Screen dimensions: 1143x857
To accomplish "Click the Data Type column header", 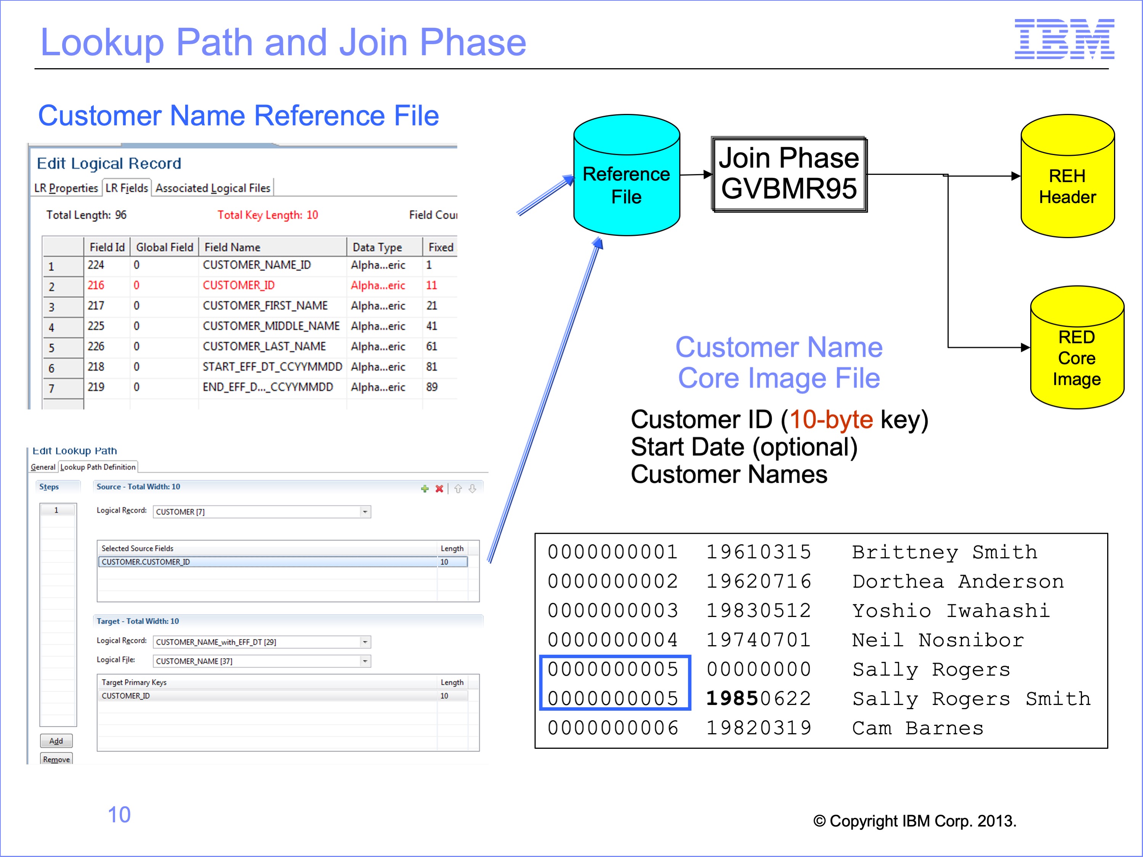I will click(x=385, y=247).
